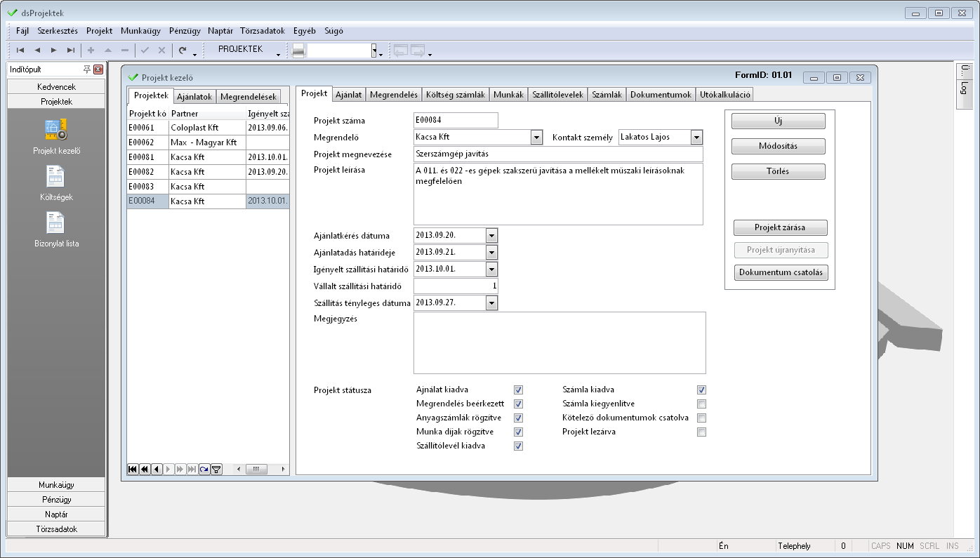Image resolution: width=980 pixels, height=558 pixels.
Task: Click the printer icon in toolbar
Action: pos(298,51)
